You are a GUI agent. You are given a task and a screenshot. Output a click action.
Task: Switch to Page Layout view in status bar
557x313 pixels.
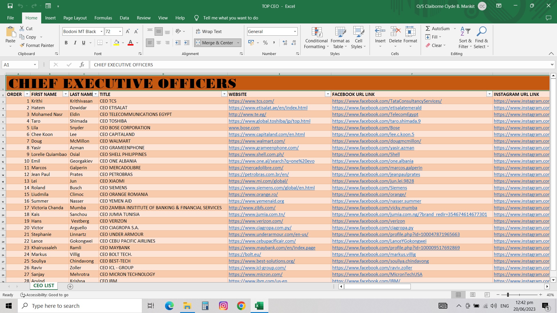pyautogui.click(x=473, y=295)
